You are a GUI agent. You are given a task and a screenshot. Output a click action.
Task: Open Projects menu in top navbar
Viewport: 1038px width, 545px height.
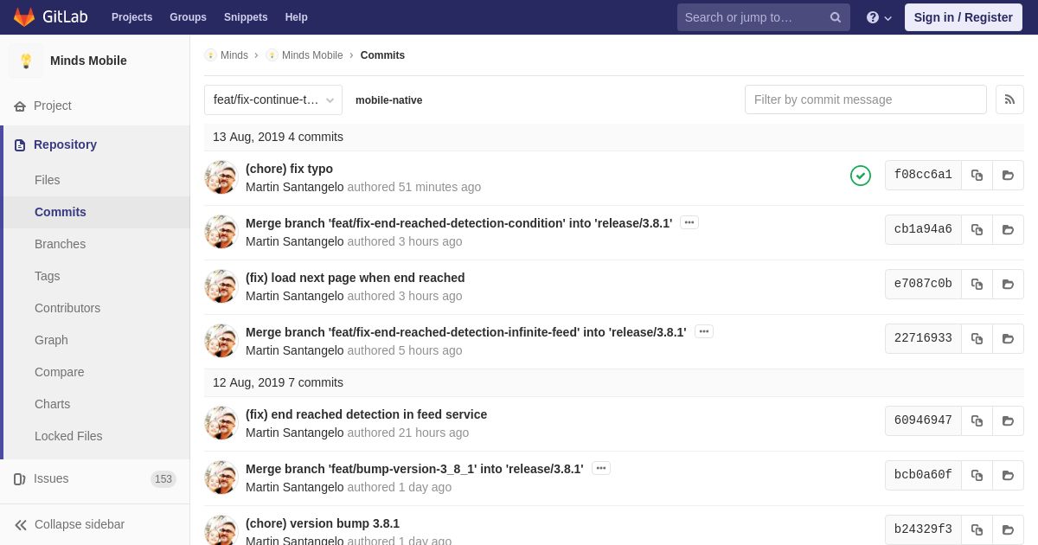coord(131,17)
